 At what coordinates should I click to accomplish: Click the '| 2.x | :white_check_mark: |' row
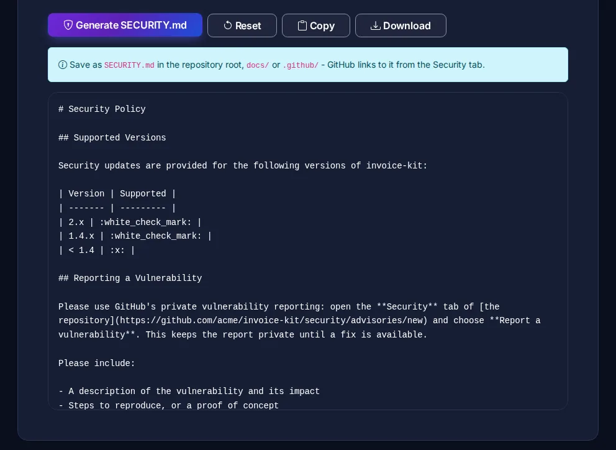tap(130, 223)
